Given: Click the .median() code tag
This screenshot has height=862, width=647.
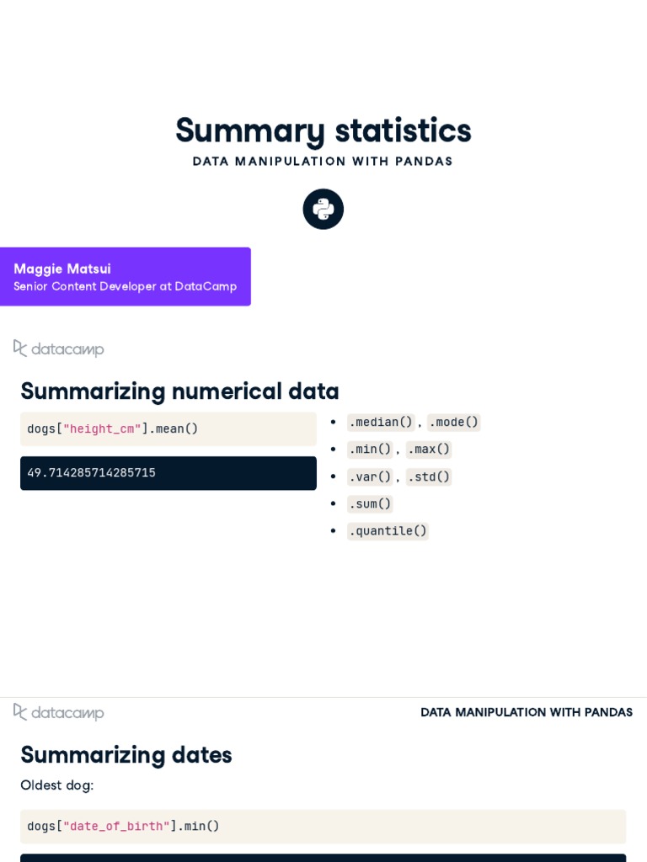Looking at the screenshot, I should tap(381, 422).
